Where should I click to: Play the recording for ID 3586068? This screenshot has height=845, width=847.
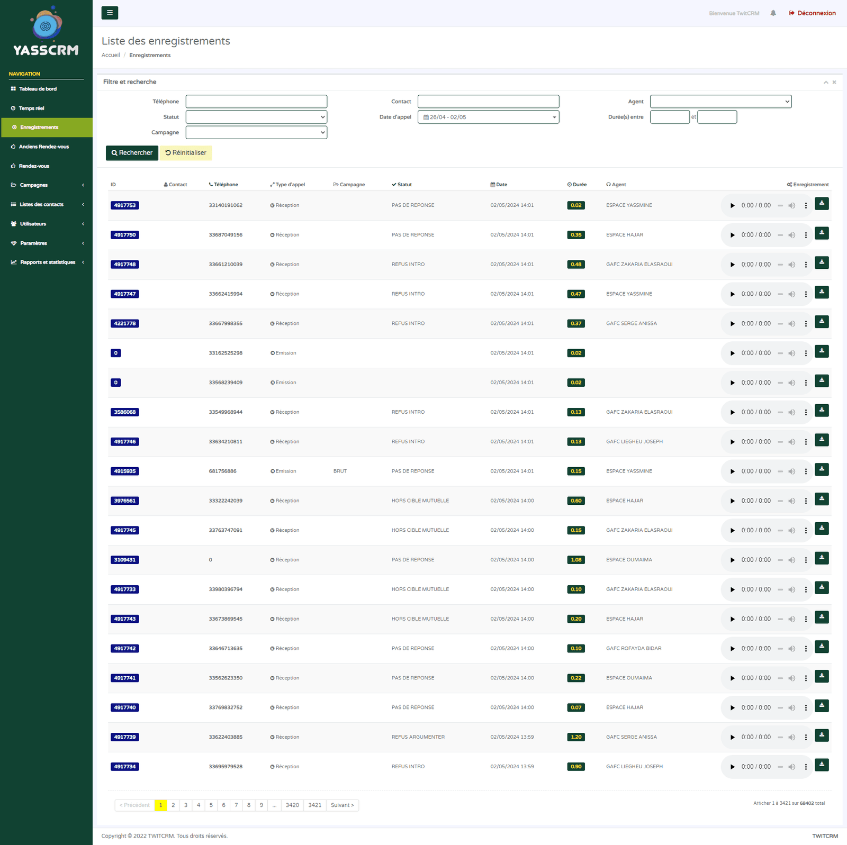pyautogui.click(x=733, y=413)
